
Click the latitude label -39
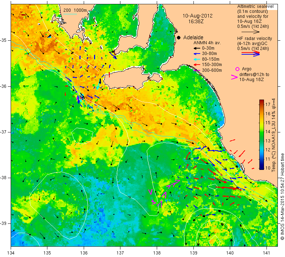tap(4, 223)
